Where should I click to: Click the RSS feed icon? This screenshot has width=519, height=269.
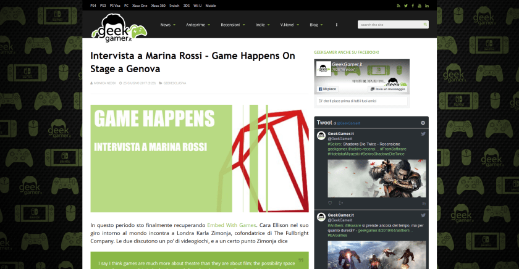(x=398, y=6)
